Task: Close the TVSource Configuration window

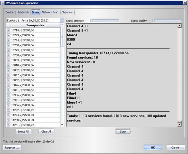Action: pyautogui.click(x=185, y=3)
